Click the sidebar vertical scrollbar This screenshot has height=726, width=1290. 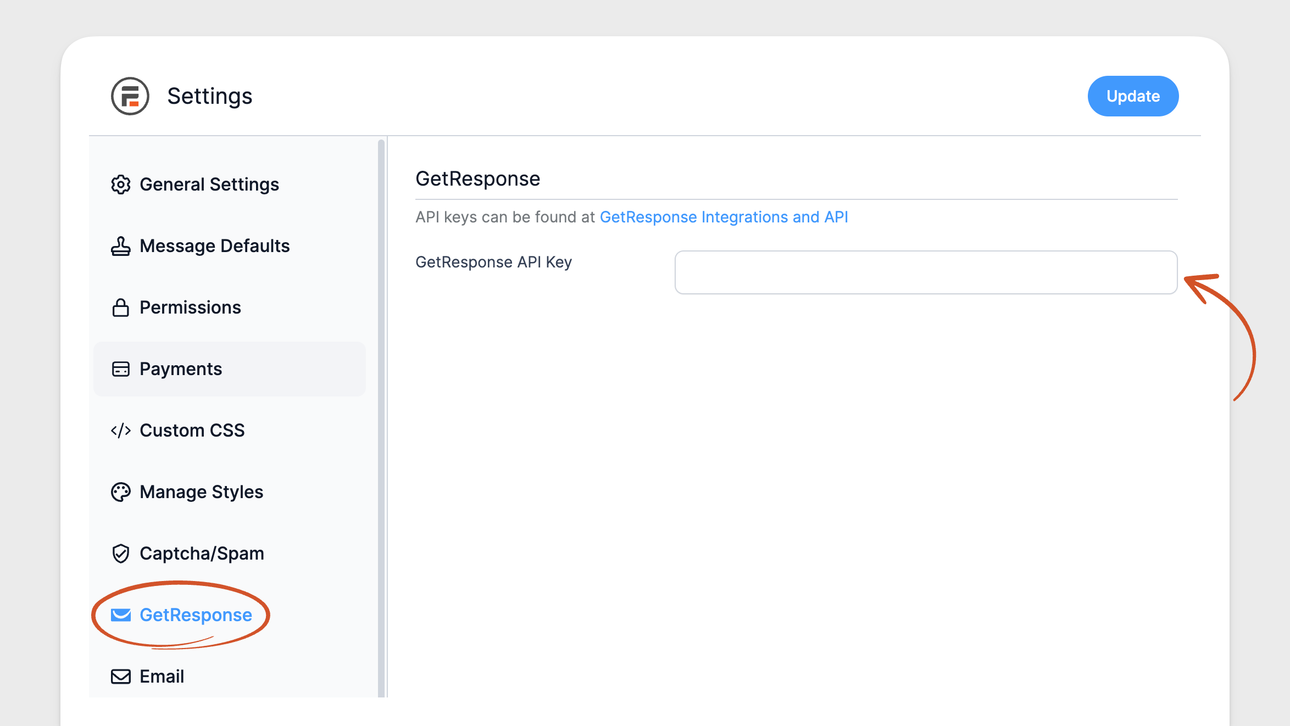click(x=381, y=417)
